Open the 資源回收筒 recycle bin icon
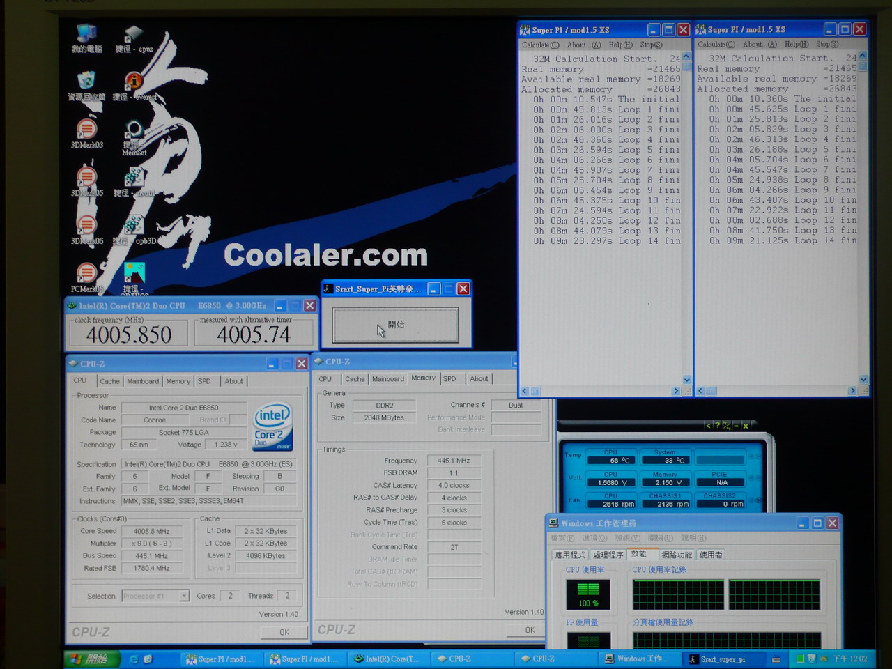The height and width of the screenshot is (669, 892). 86,80
